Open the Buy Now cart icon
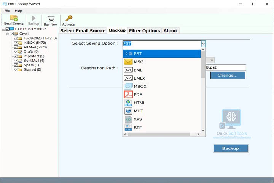 tap(51, 19)
